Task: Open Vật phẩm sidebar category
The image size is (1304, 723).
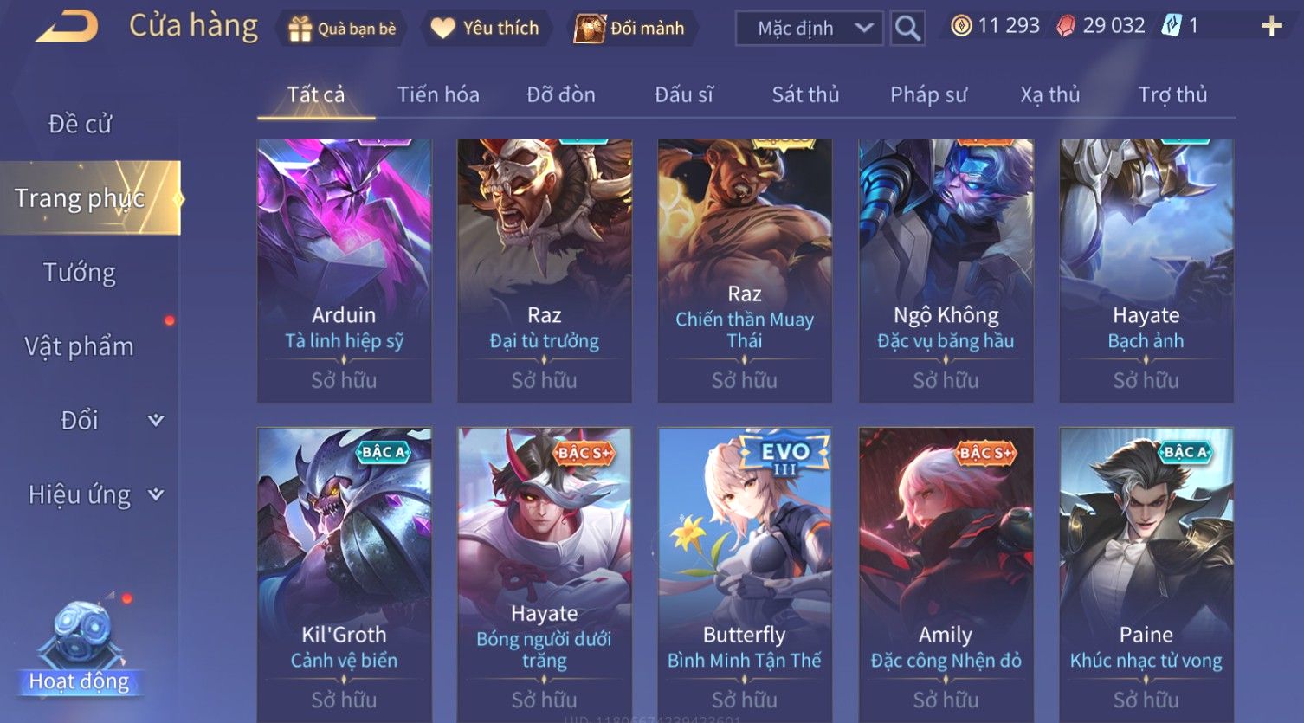Action: [80, 346]
